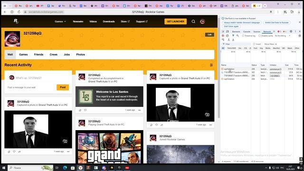Select the Img request type filter
This screenshot has height=171, width=304.
261,48
